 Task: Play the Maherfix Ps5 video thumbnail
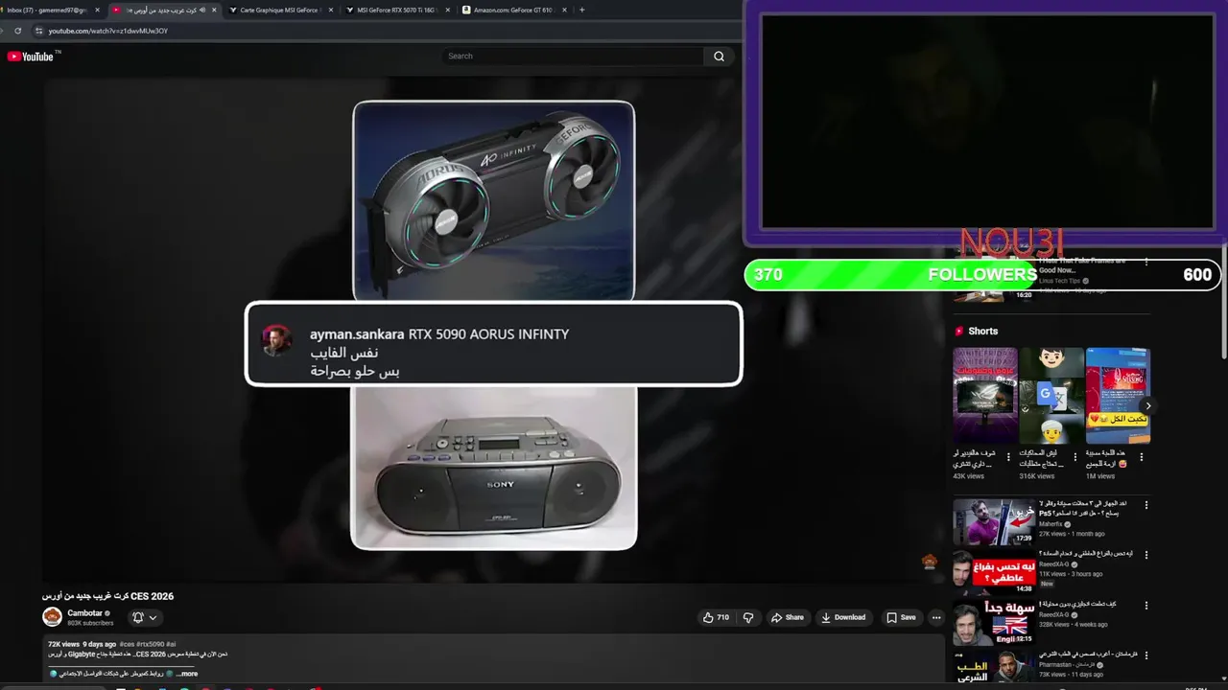click(994, 521)
